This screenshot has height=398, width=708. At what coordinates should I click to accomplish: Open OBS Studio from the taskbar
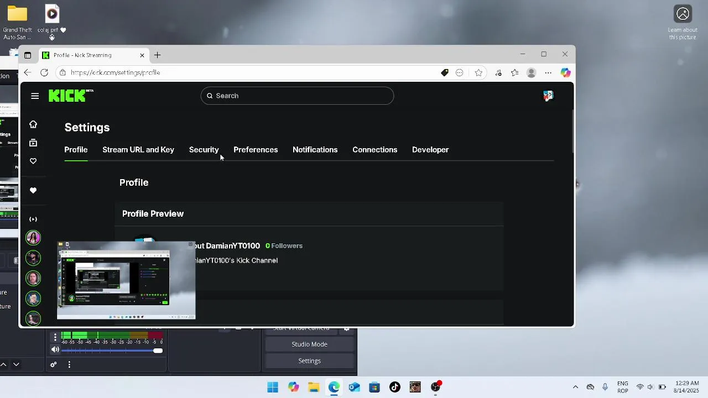[436, 387]
